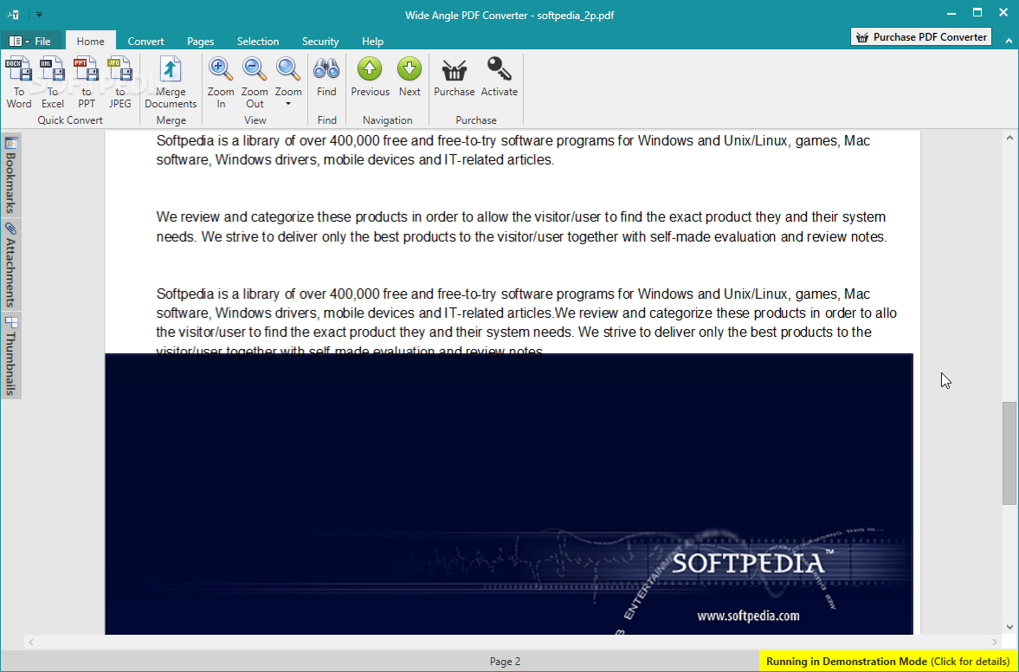Viewport: 1019px width, 672px height.
Task: Open the Zoom level dropdown
Action: [288, 82]
